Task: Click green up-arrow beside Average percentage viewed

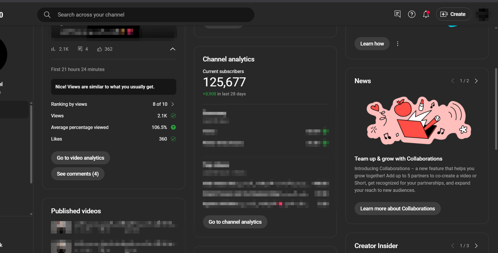Action: click(173, 127)
